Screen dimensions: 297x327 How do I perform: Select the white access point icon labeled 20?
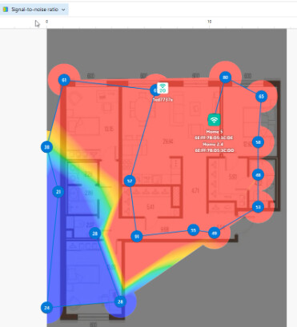tap(163, 88)
